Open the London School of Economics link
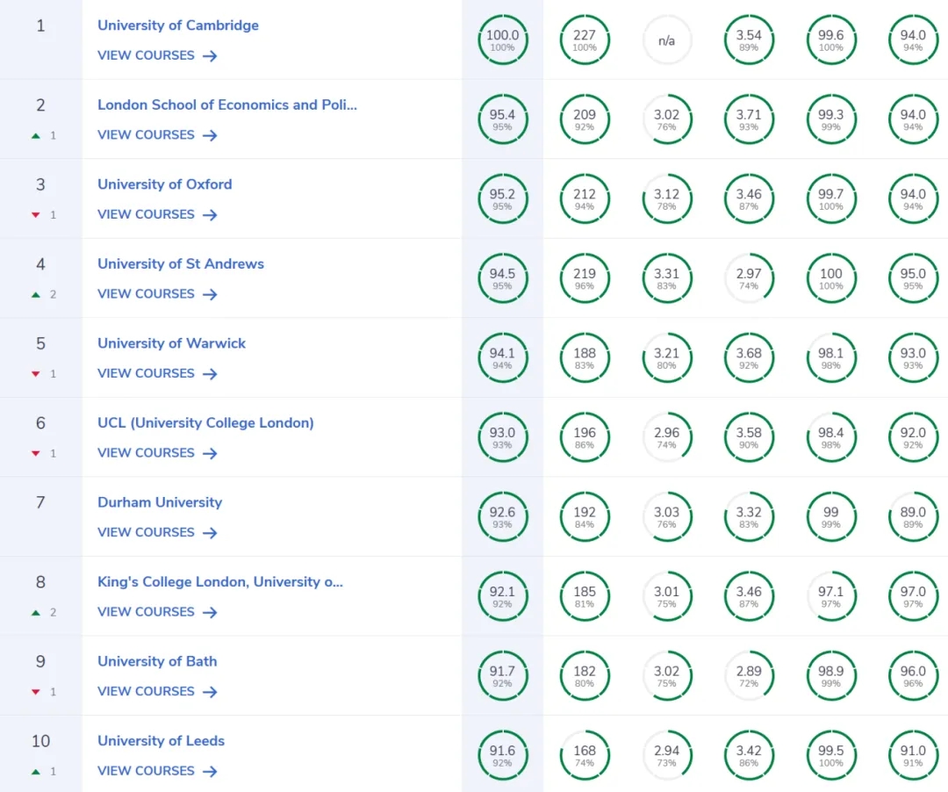 (x=227, y=104)
